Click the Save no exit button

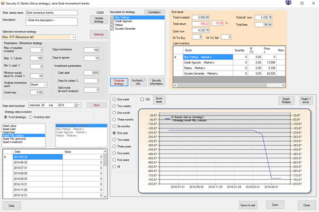point(248,205)
